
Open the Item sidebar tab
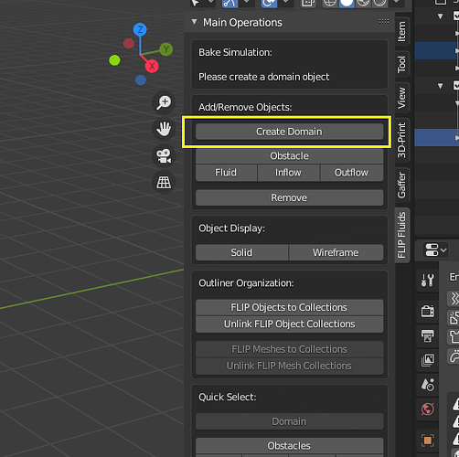(402, 31)
